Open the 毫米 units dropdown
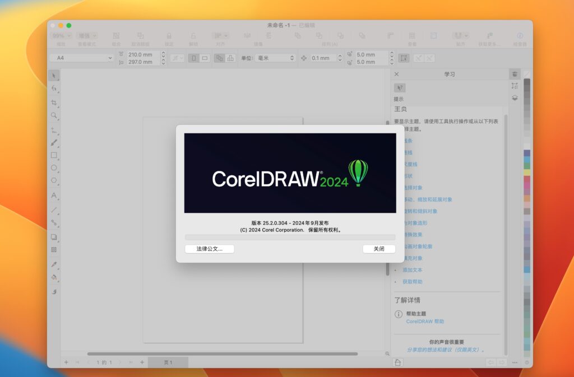The image size is (574, 377). [x=274, y=58]
